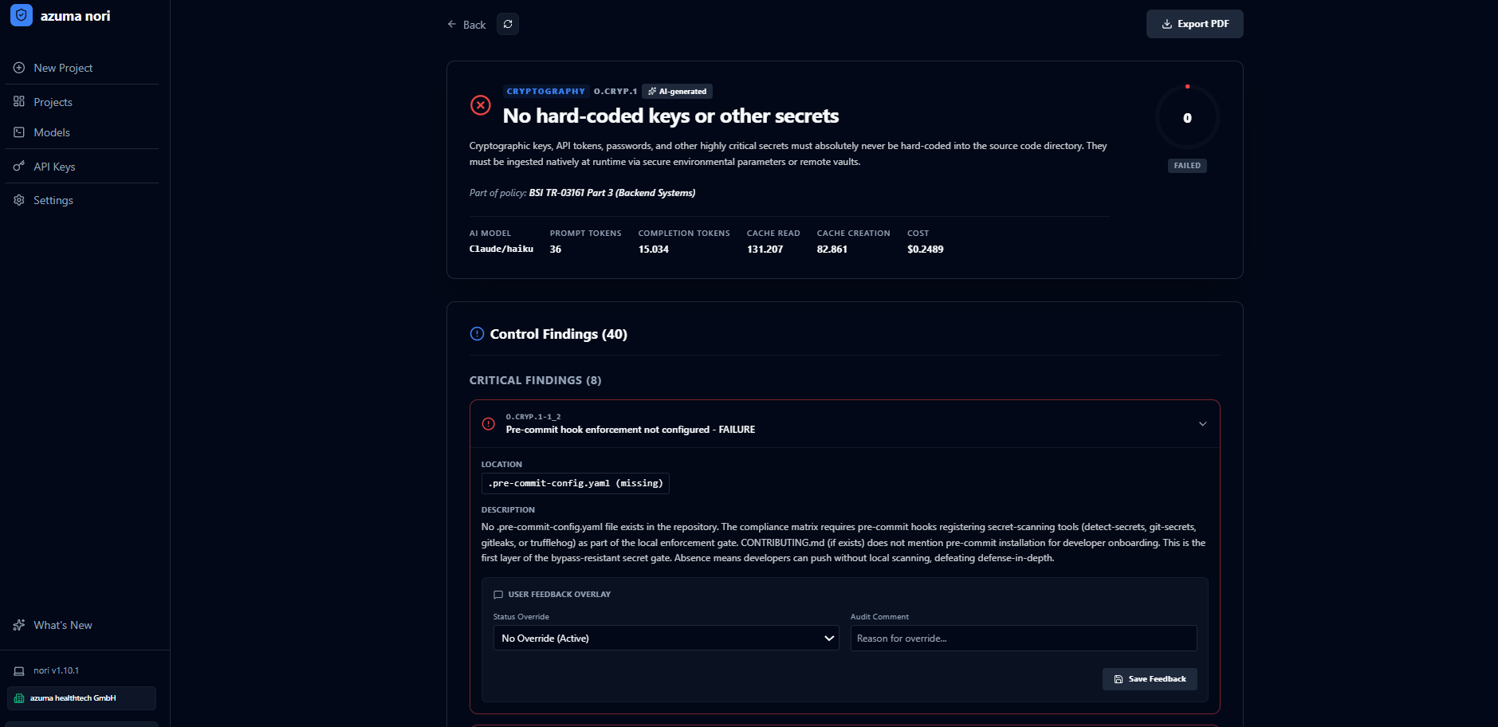This screenshot has width=1498, height=727.
Task: Click the Audit Comment reason field
Action: click(x=1024, y=638)
